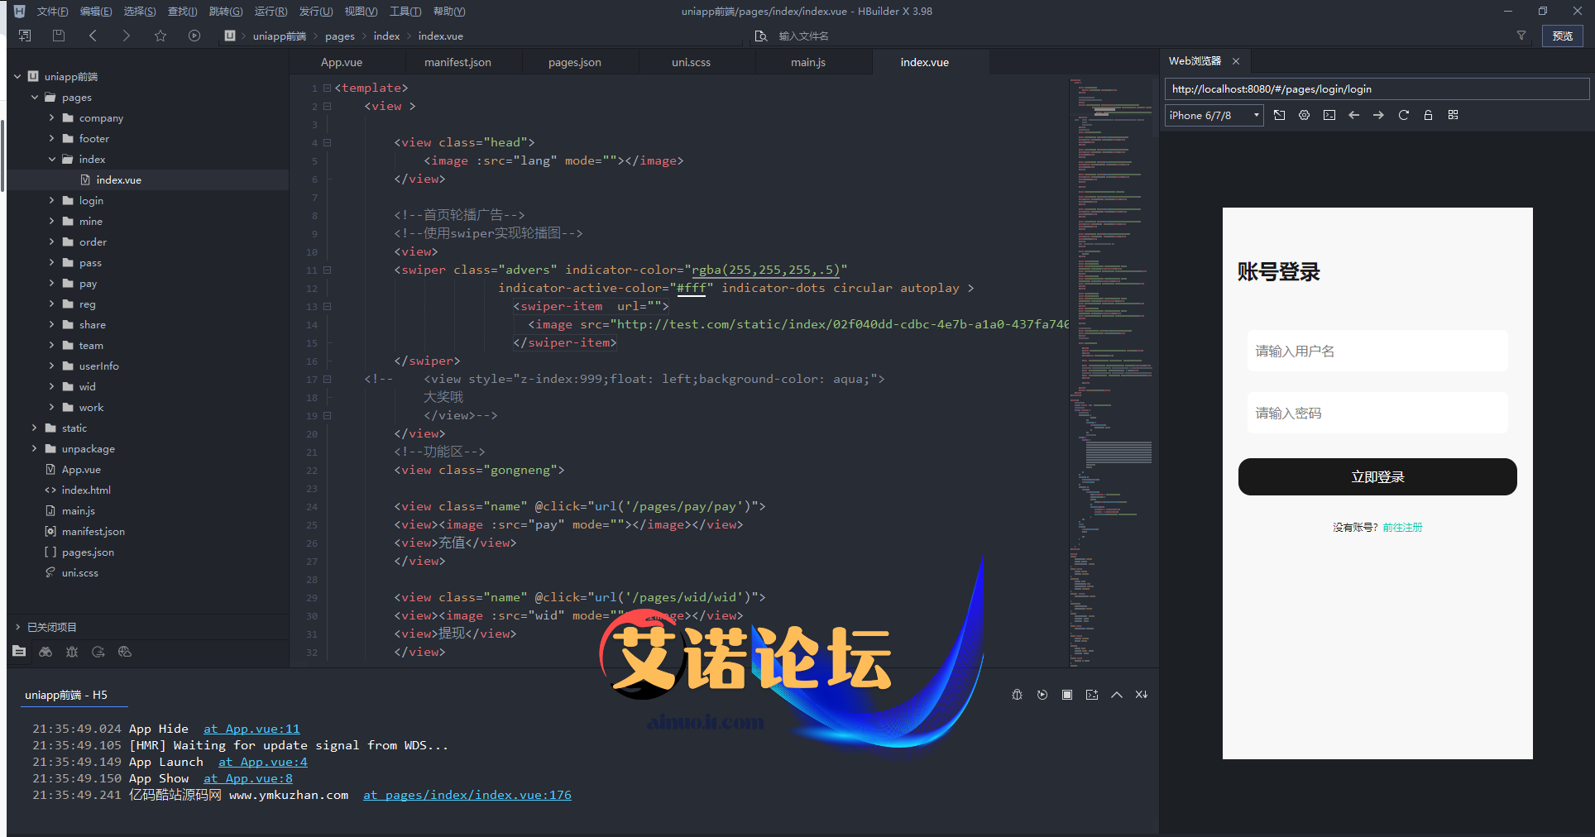Viewport: 1595px width, 837px height.
Task: Switch to the App.vue editor tab
Action: coord(342,62)
